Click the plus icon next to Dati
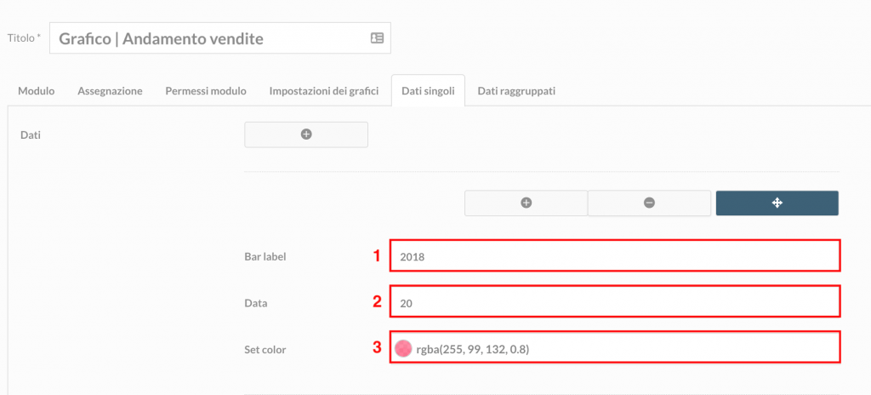The image size is (871, 395). coord(306,134)
